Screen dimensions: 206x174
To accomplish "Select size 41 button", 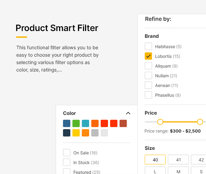I will click(x=178, y=159).
